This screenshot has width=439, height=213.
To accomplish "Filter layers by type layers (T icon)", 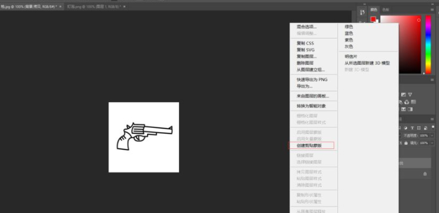I will (412, 128).
